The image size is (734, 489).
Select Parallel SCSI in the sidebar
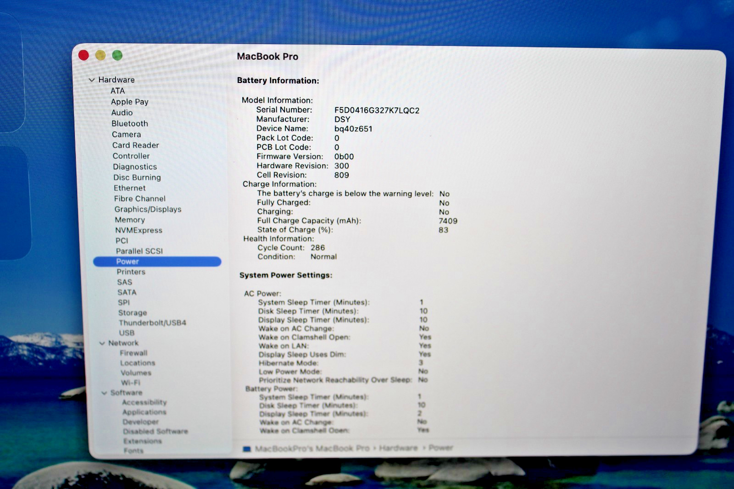coord(139,251)
